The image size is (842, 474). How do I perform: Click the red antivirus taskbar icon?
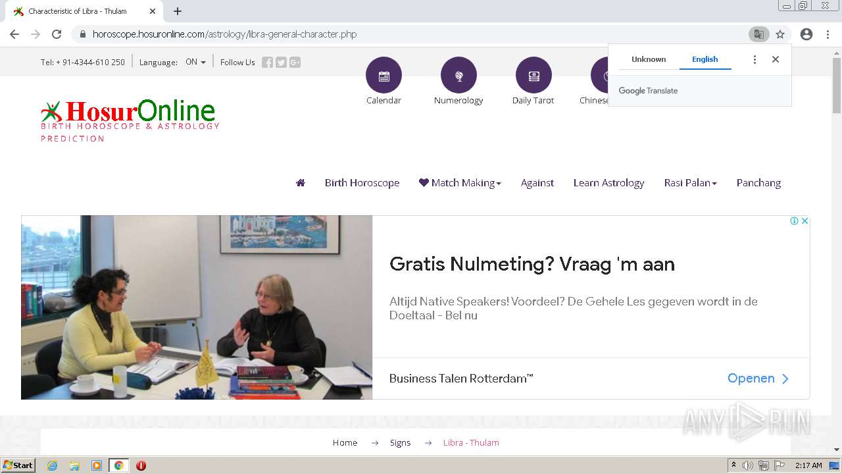click(x=141, y=465)
